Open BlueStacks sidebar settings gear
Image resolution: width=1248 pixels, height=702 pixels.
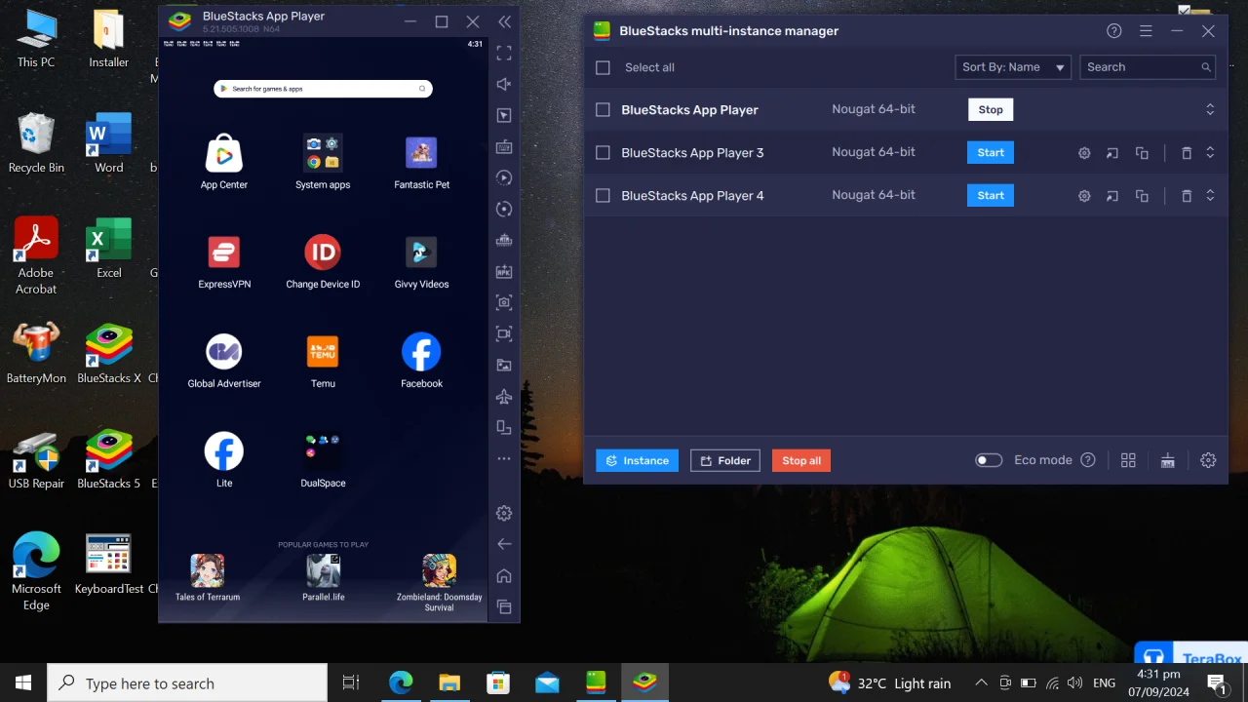504,513
